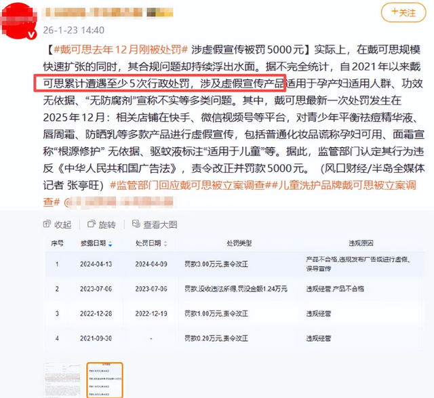Select 罚款3.00万元,责令改正 cell
The height and width of the screenshot is (398, 434).
(x=216, y=264)
